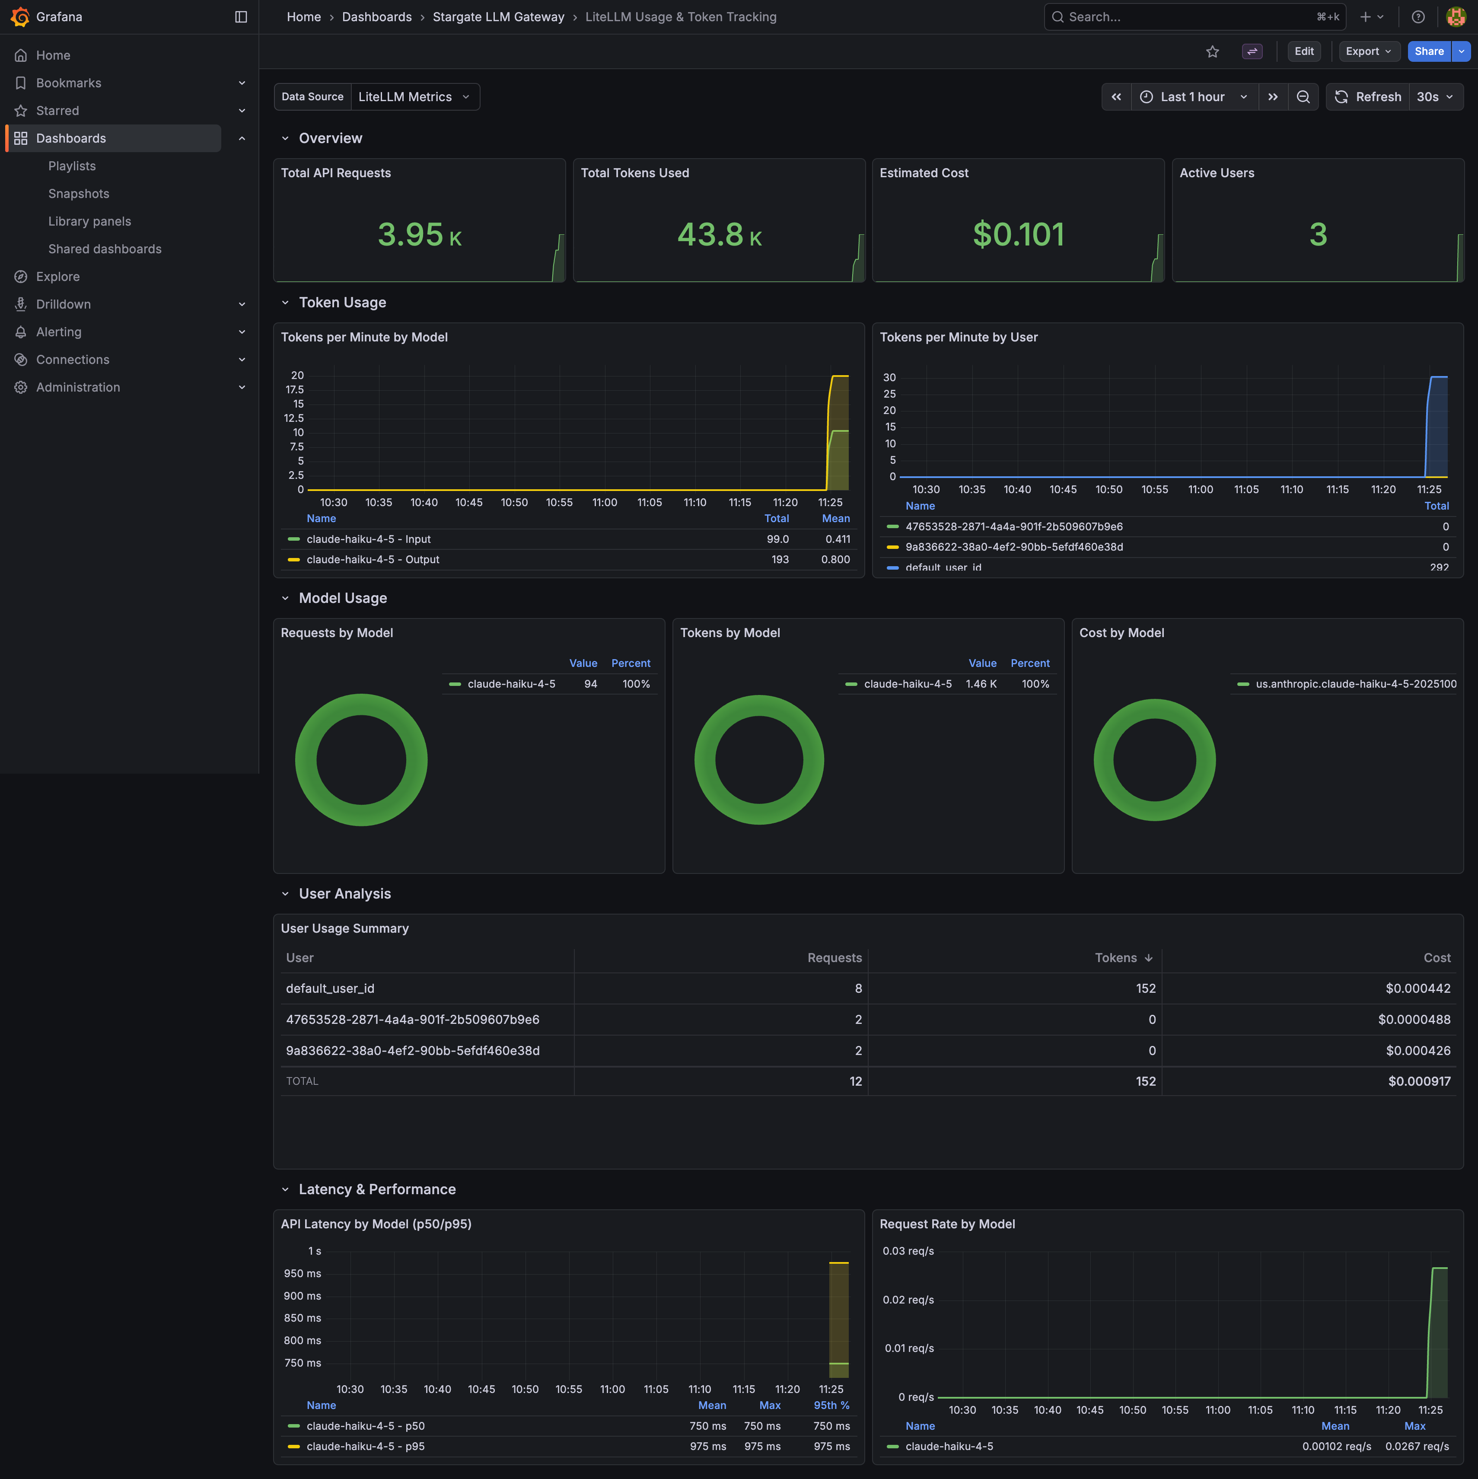Open the Share options dropdown arrow
Image resolution: width=1478 pixels, height=1479 pixels.
coord(1461,51)
